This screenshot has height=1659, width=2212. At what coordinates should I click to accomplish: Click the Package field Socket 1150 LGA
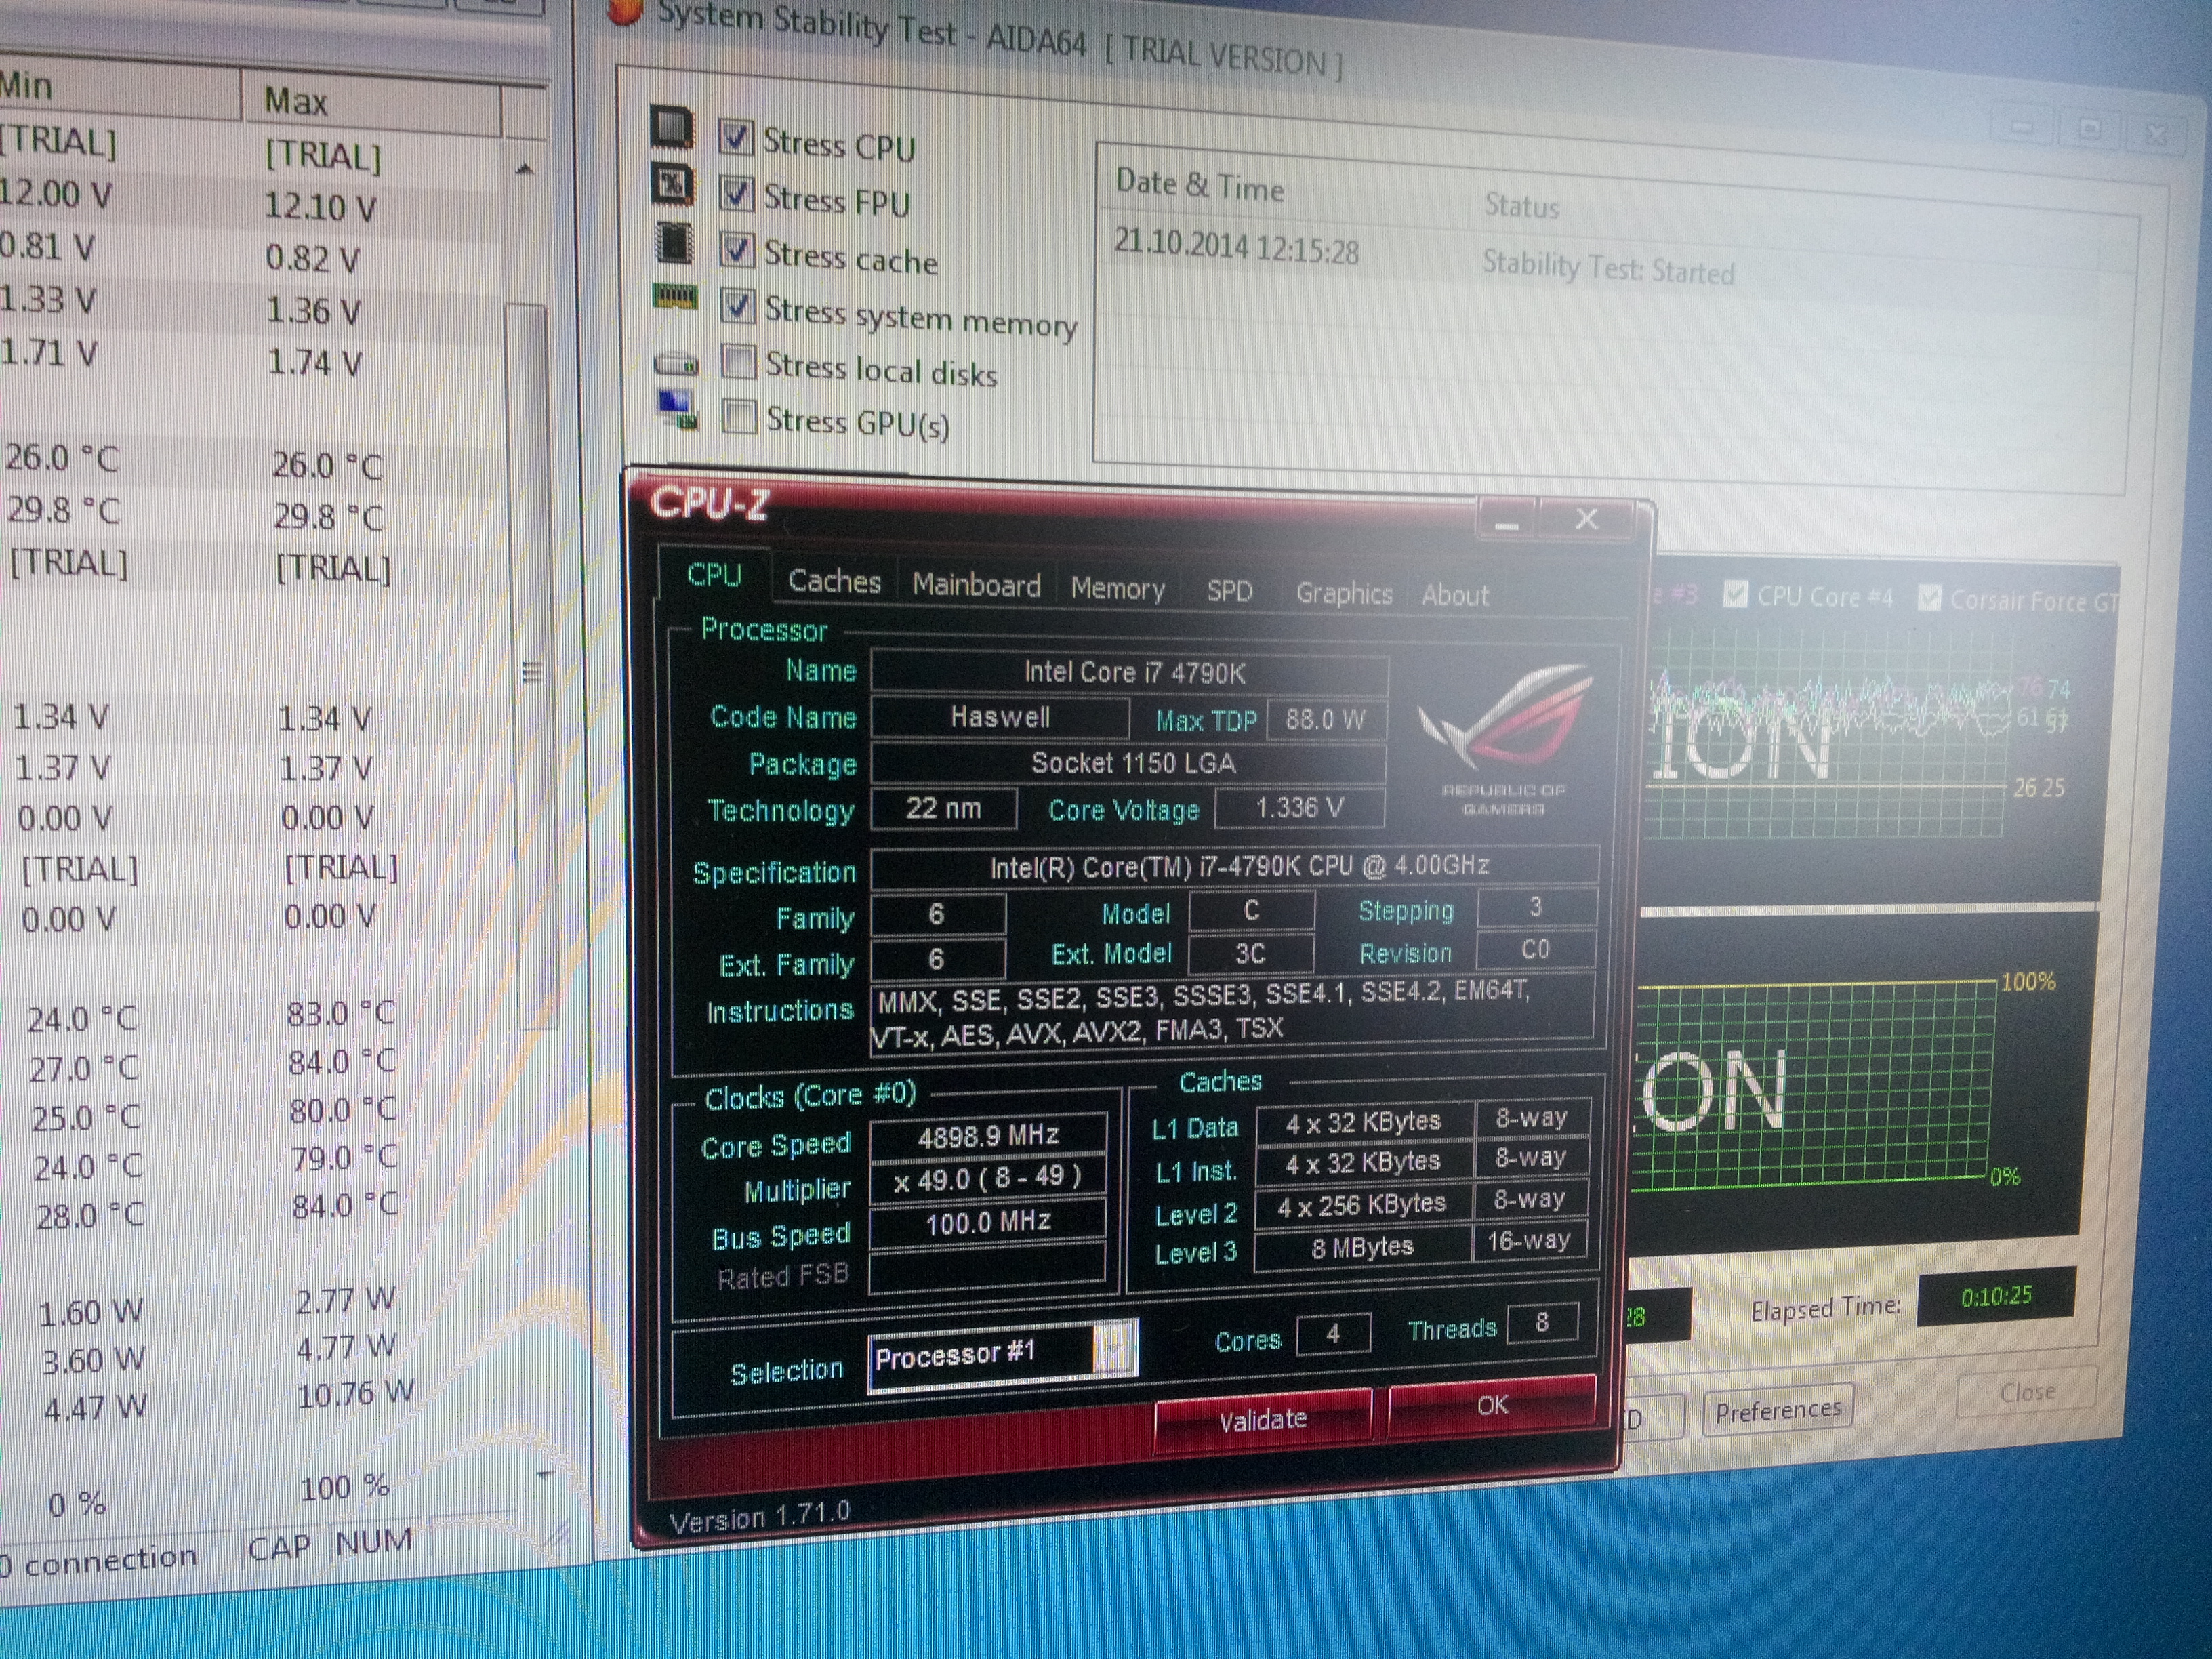click(x=1130, y=763)
